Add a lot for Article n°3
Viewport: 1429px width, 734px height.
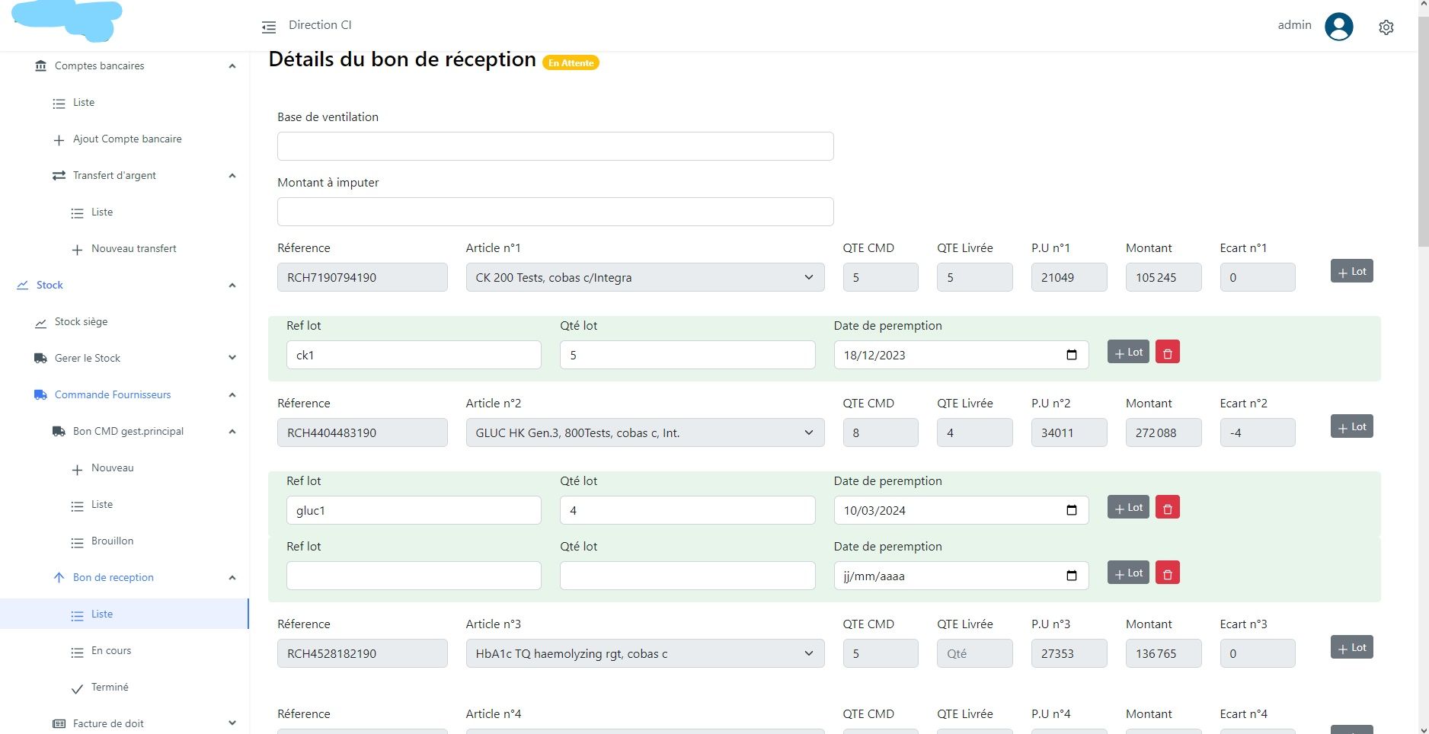(1351, 648)
